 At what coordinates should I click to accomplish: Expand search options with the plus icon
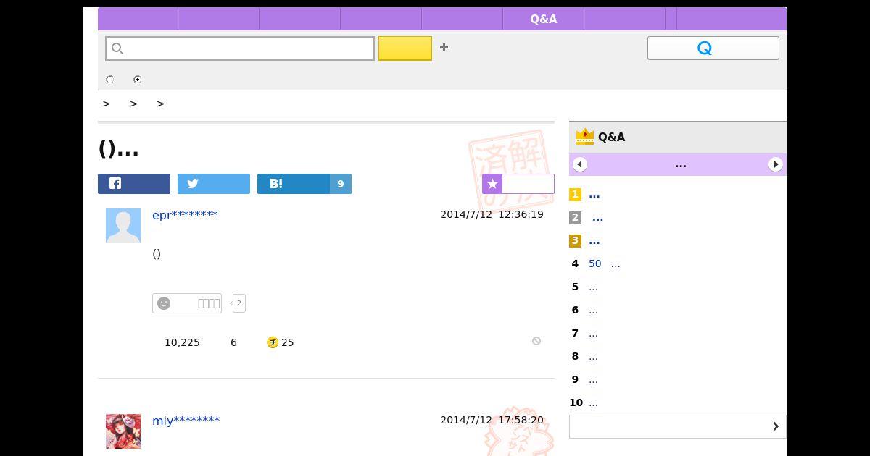[444, 48]
